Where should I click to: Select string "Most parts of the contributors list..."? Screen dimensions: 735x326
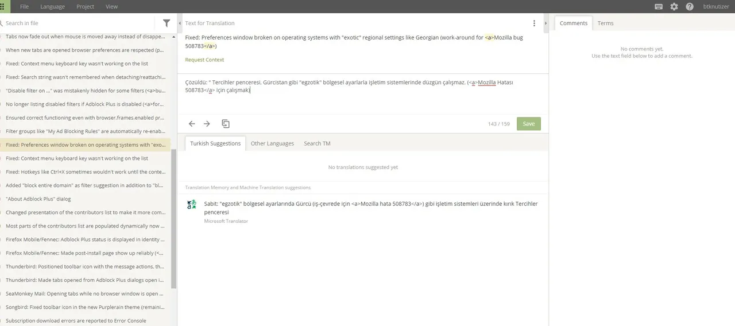pos(86,226)
